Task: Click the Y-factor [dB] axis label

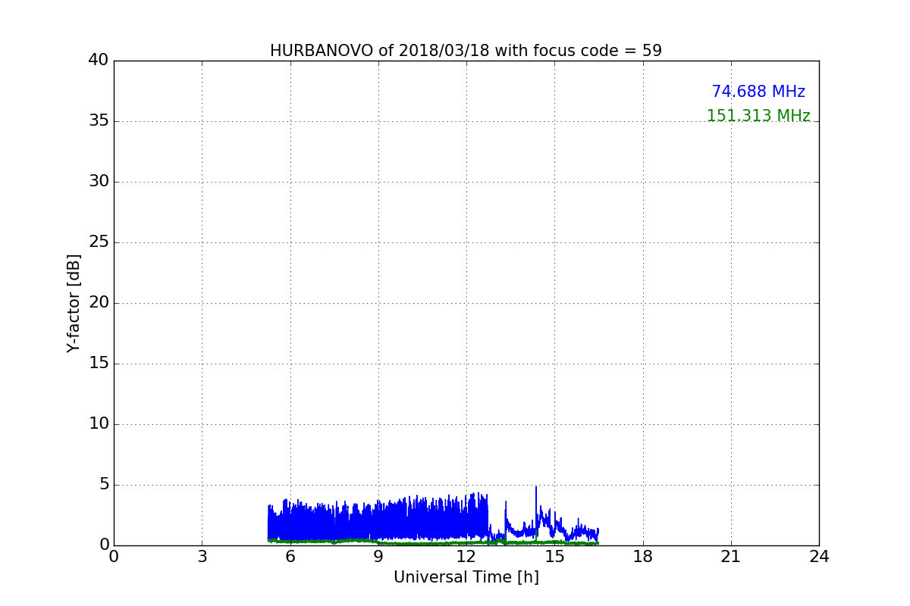Action: point(74,303)
